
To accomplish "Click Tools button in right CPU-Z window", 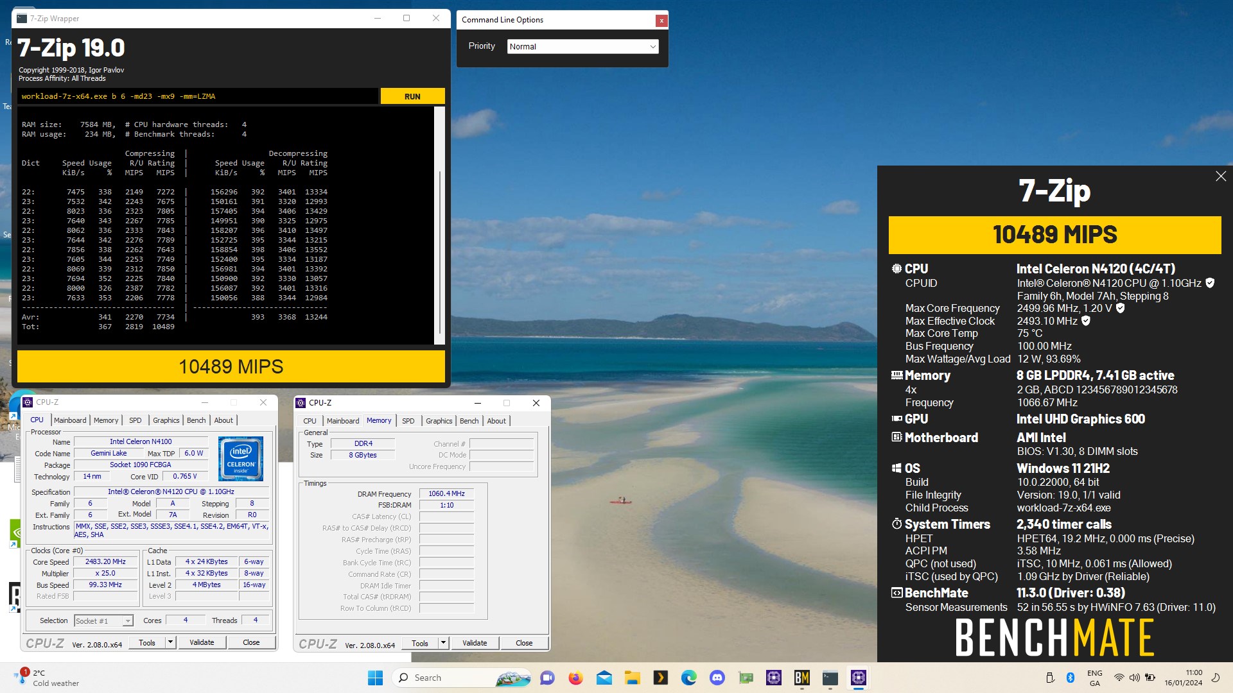I will click(x=420, y=643).
